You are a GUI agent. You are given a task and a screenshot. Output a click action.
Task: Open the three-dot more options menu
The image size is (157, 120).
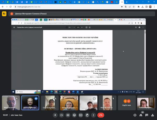coord(93,115)
